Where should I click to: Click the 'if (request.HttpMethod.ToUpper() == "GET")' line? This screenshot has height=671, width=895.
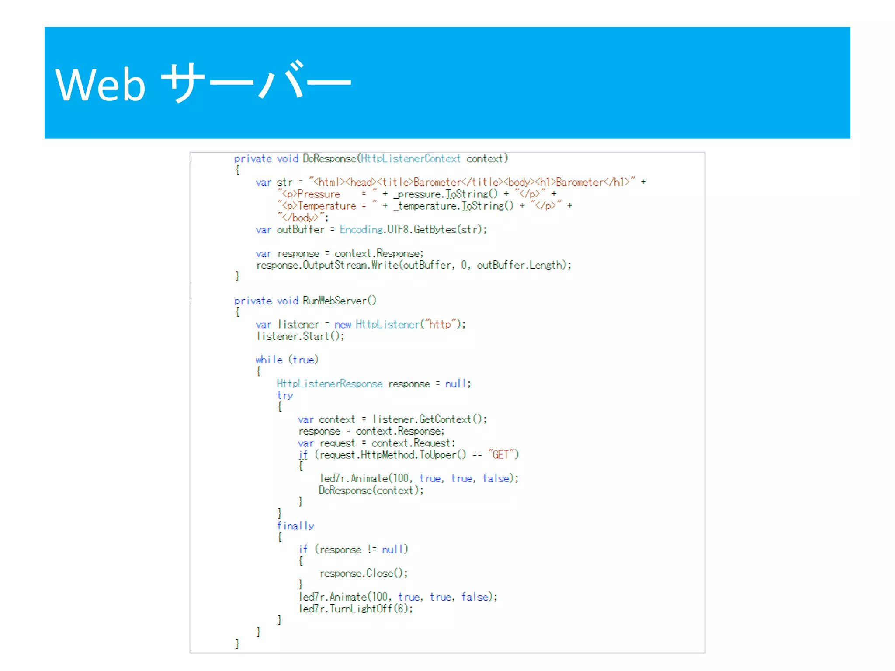[x=409, y=455]
